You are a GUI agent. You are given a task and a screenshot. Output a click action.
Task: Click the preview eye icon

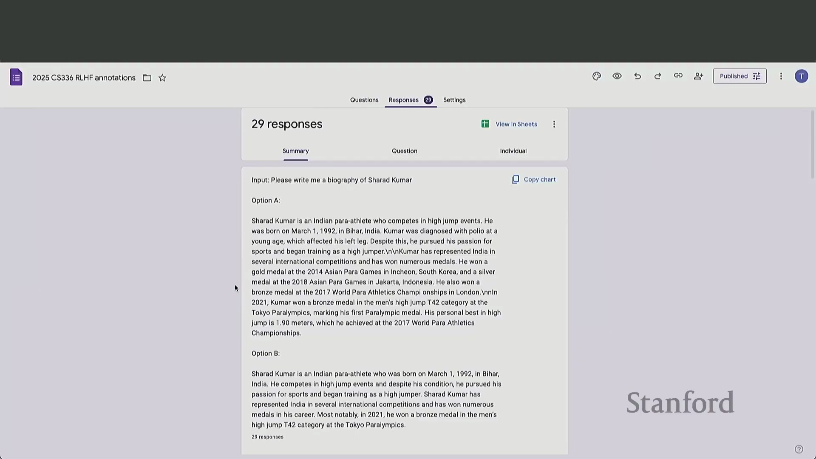(x=617, y=76)
